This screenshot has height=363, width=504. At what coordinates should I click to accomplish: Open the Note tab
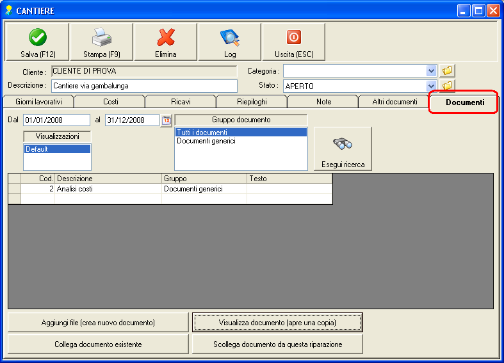tap(323, 102)
